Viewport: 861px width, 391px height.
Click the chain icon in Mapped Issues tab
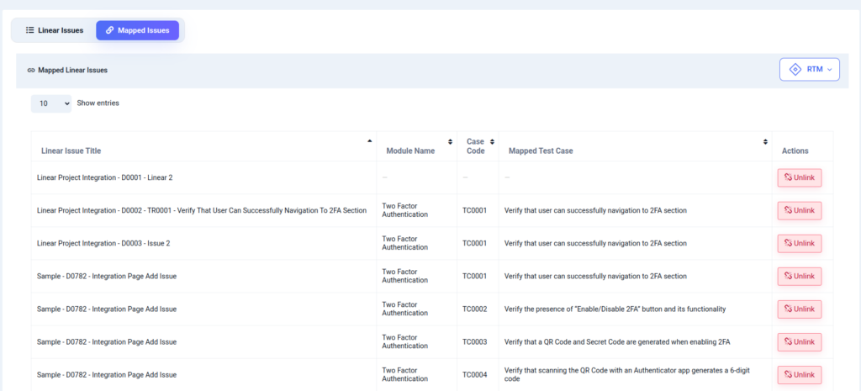tap(110, 30)
